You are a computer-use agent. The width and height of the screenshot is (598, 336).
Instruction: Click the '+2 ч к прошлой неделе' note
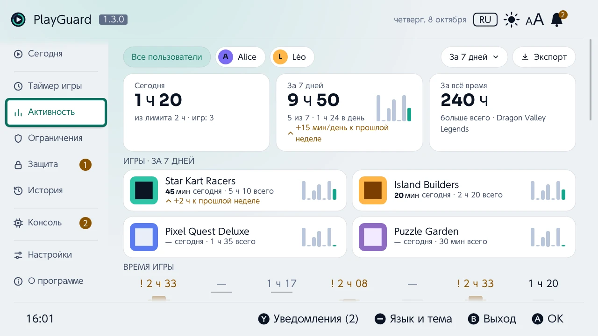213,201
